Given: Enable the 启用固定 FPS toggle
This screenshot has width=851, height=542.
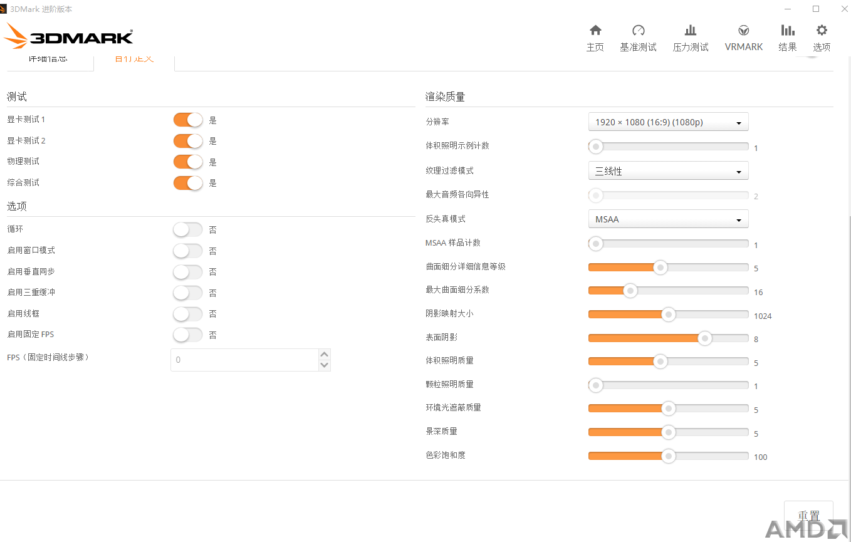Looking at the screenshot, I should (188, 335).
